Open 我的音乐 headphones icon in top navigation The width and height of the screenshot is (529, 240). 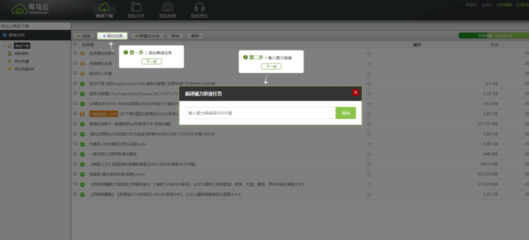click(199, 7)
